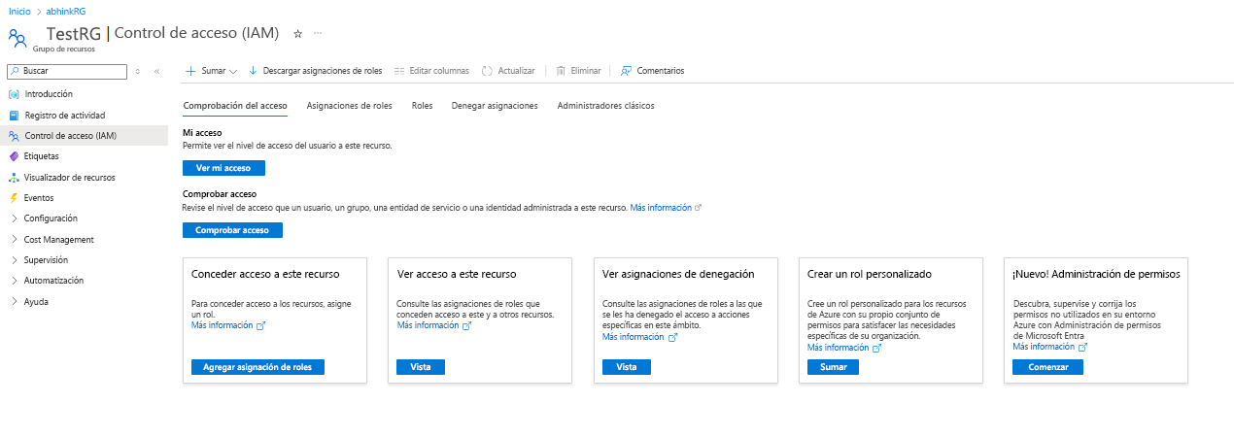Switch to Comprobación del acceso tab
Viewport: 1234px width, 437px height.
235,106
